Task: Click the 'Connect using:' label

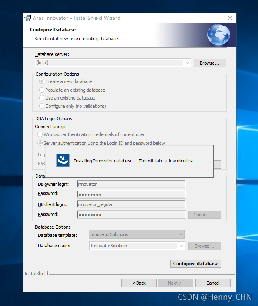Action: [50, 127]
